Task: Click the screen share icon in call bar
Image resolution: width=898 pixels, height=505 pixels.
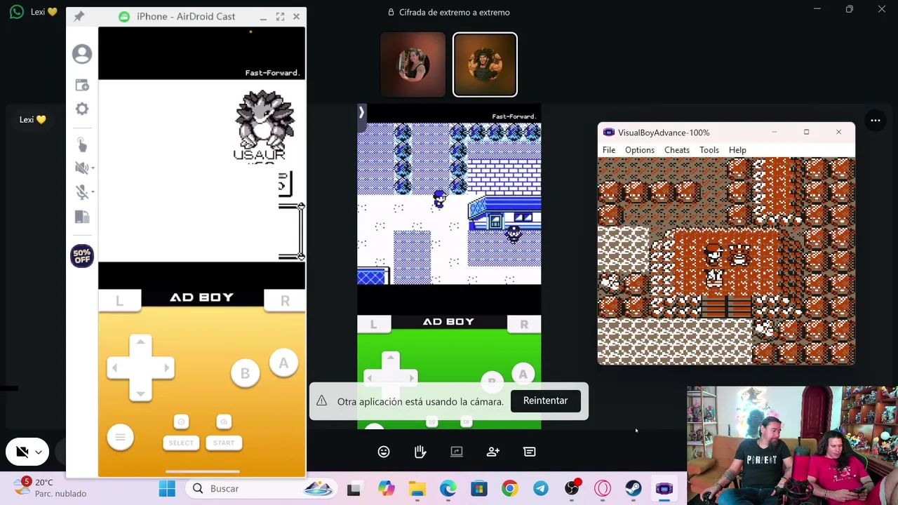Action: coord(457,452)
